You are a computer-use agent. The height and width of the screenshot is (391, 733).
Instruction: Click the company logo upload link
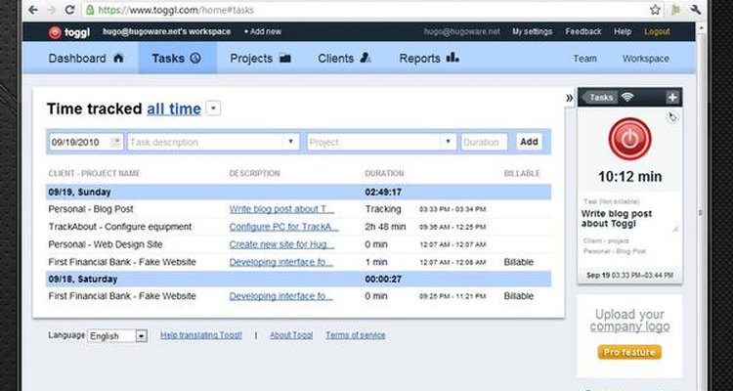click(x=629, y=320)
